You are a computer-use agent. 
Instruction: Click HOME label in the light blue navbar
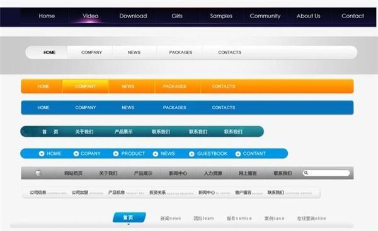tap(54, 154)
